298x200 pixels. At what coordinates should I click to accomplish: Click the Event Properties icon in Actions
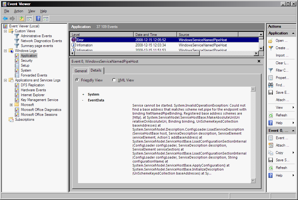click(x=271, y=138)
